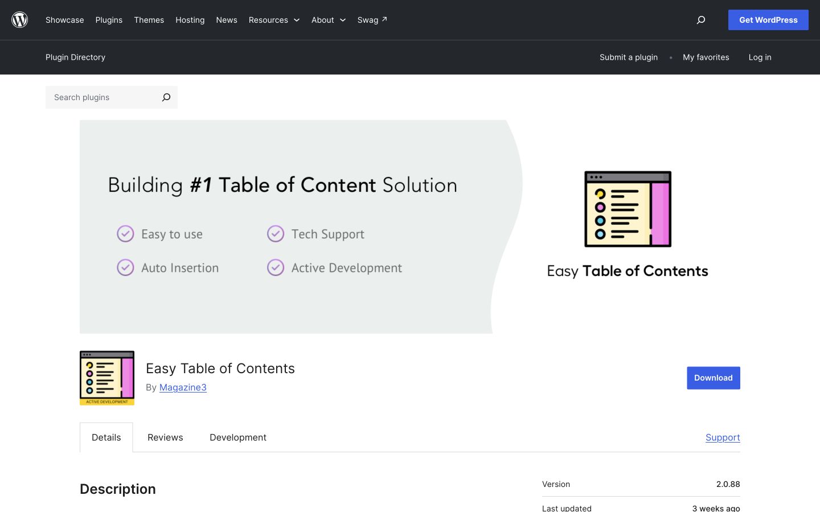Click the WordPress logo icon
820x512 pixels.
pos(20,20)
